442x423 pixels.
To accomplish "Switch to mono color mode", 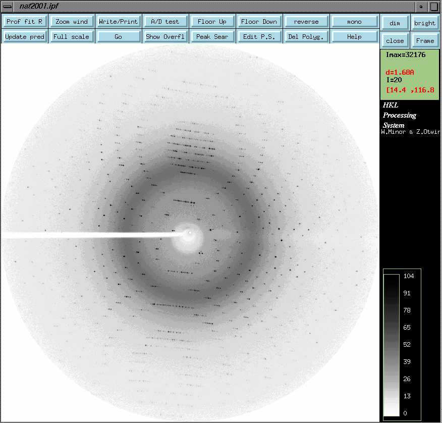I will (x=354, y=22).
